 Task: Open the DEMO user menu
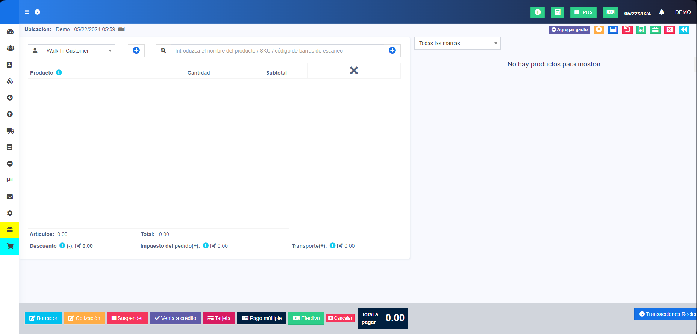[683, 12]
